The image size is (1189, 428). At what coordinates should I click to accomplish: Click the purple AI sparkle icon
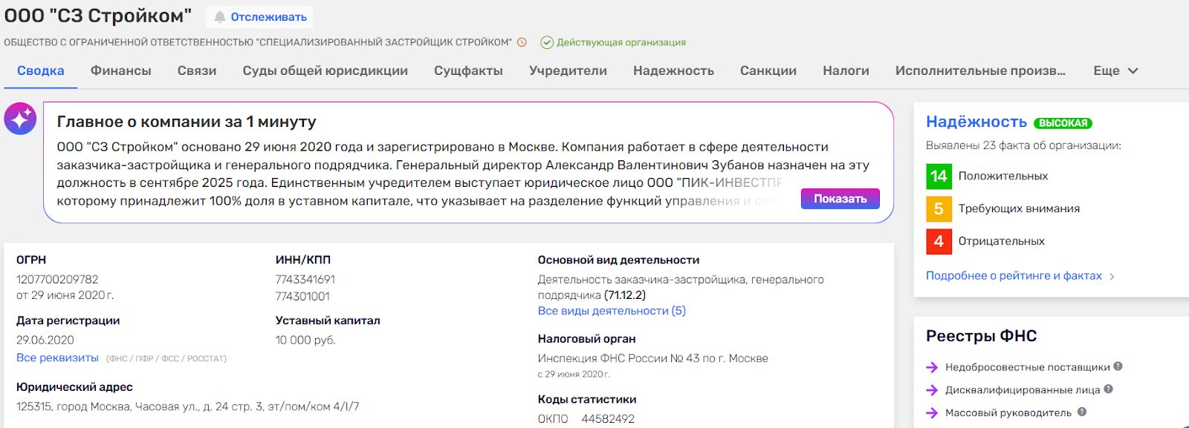click(x=20, y=119)
